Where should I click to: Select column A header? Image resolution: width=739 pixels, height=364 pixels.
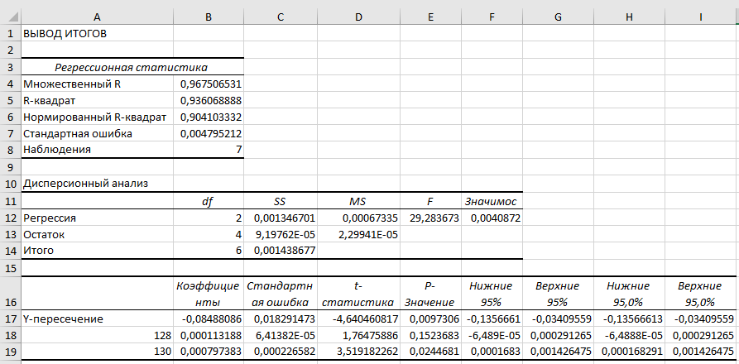[x=97, y=16]
